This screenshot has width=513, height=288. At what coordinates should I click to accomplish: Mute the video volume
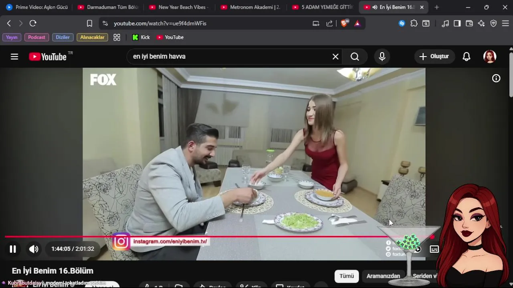[34, 249]
